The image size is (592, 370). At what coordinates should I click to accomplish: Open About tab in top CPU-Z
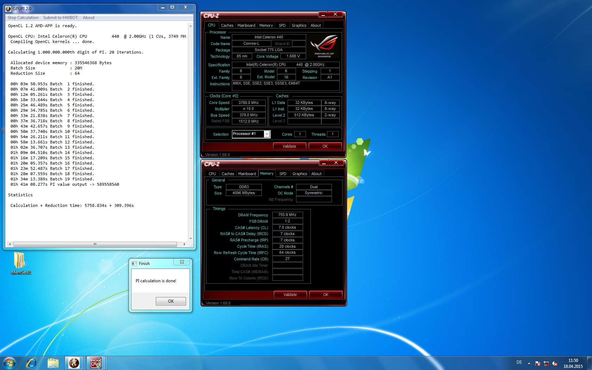(316, 25)
